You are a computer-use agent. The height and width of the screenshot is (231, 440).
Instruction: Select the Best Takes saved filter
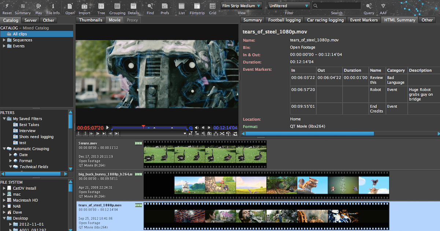pos(29,125)
